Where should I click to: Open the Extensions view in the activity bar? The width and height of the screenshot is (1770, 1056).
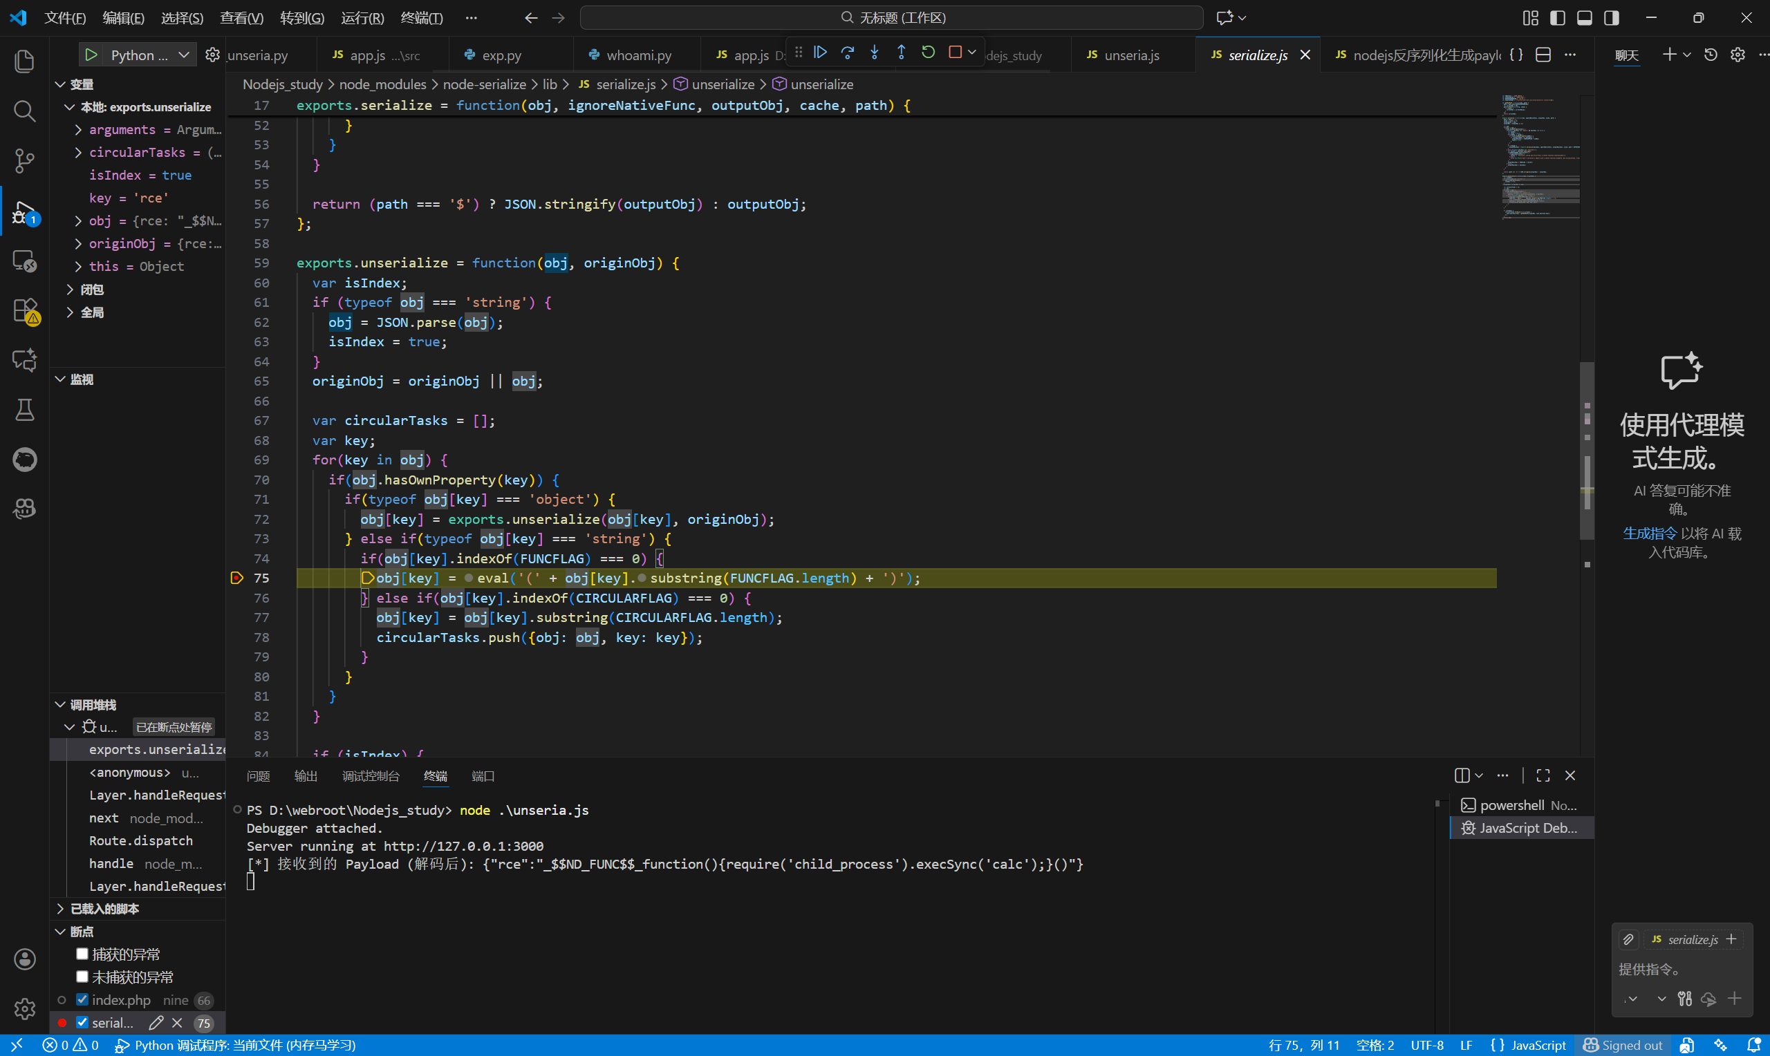[24, 310]
